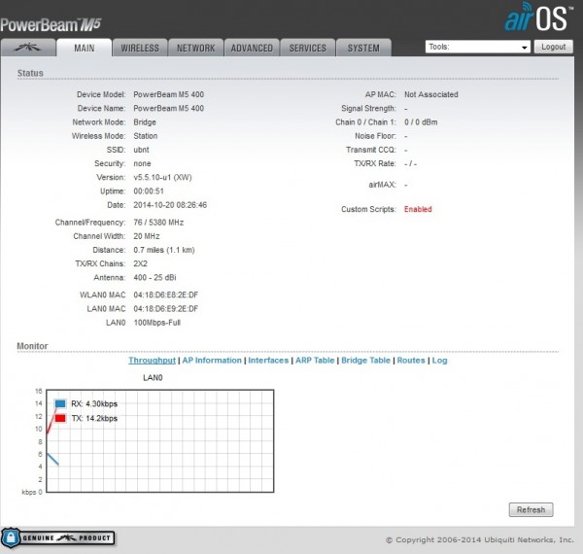Screen dimensions: 583x554
Task: Click the date value 2014-10-20 08:26:46
Action: tap(170, 205)
